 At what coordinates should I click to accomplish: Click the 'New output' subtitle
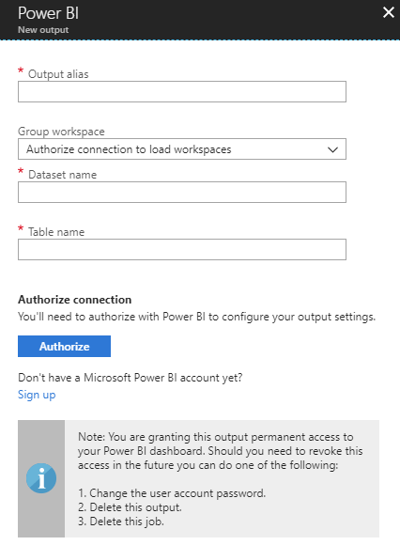[43, 30]
